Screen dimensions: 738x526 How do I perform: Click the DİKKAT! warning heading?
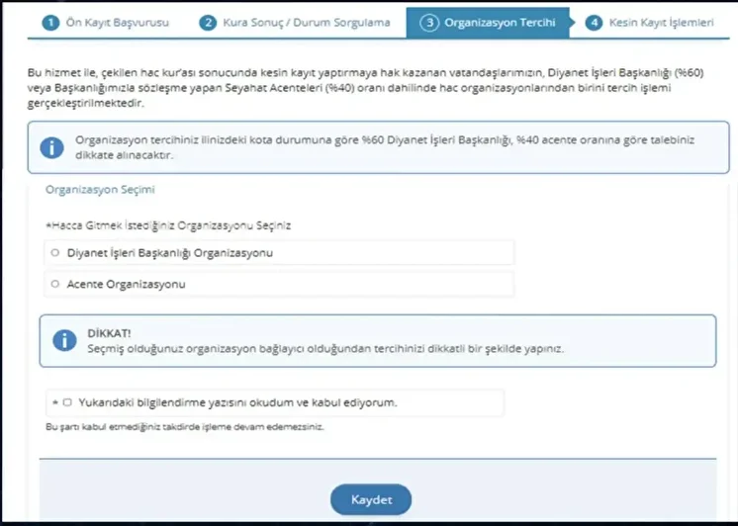click(109, 333)
